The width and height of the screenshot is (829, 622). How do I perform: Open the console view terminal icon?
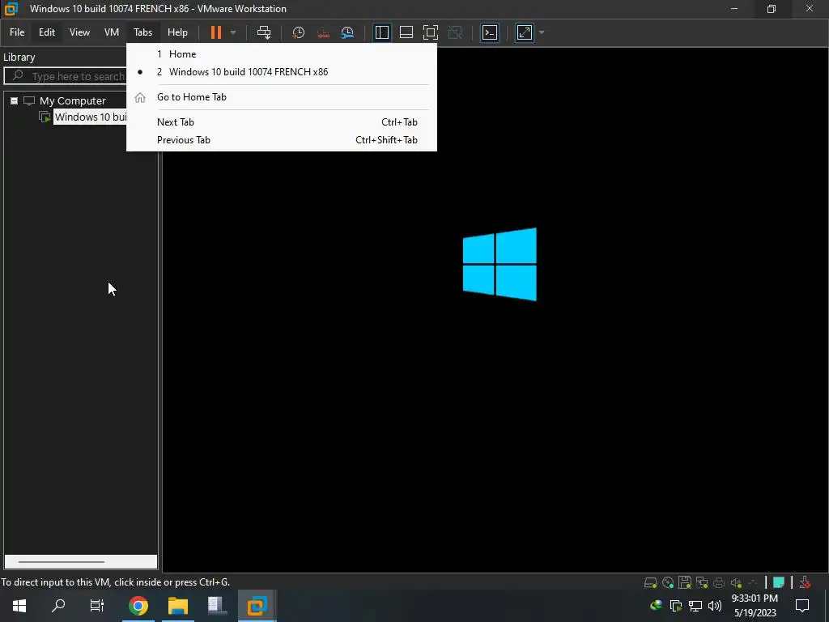(x=490, y=32)
